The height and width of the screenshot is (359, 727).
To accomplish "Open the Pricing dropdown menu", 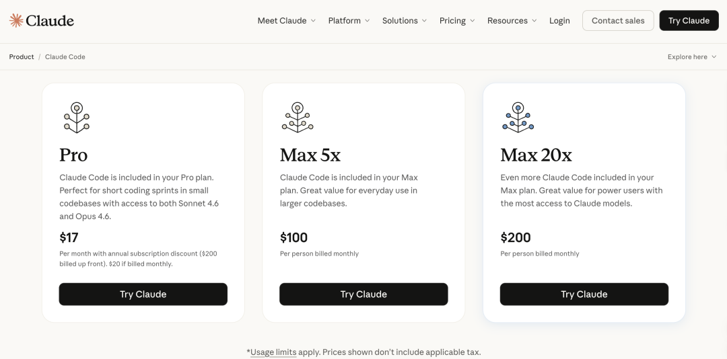I will (457, 21).
